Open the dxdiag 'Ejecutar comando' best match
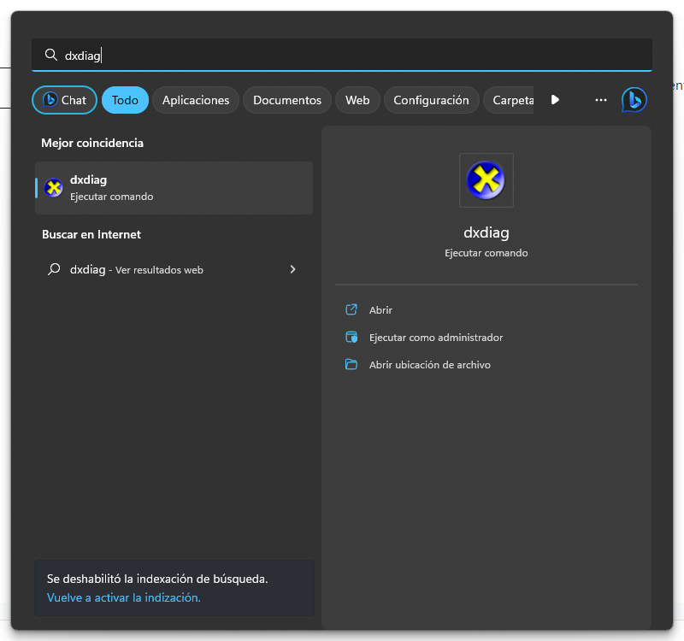684x641 pixels. [x=174, y=188]
